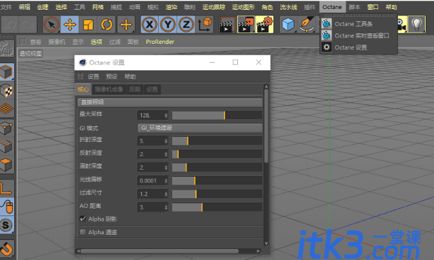This screenshot has height=260, width=434.
Task: Enable Alpha 通道 checkbox
Action: click(x=83, y=232)
